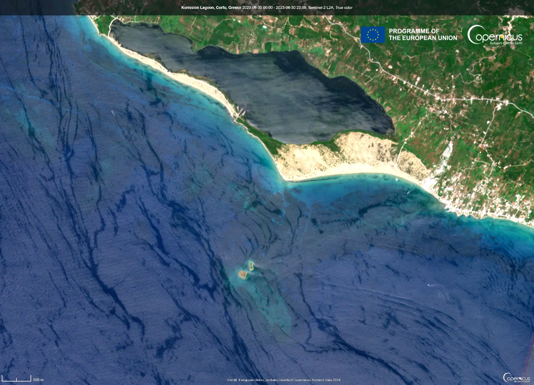Click the smaller northern islet in the sea
Screen dimensions: 534x385
coord(251,266)
